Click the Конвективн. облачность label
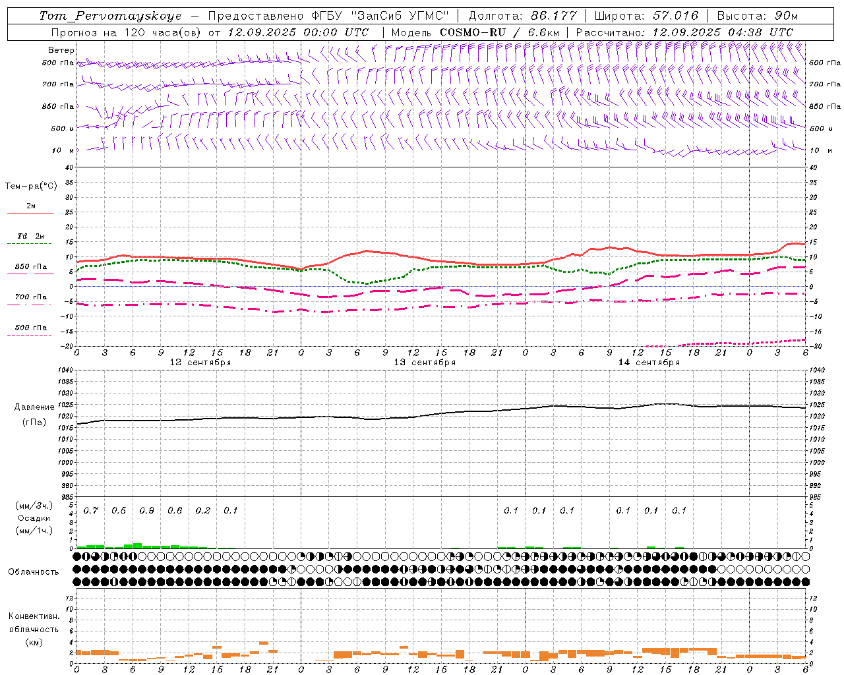Image resolution: width=844 pixels, height=675 pixels. (34, 623)
